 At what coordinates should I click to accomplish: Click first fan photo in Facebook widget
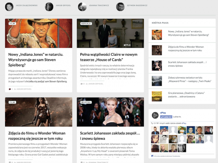(155, 130)
